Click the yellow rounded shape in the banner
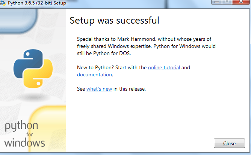The height and width of the screenshot is (155, 251). 48,128
